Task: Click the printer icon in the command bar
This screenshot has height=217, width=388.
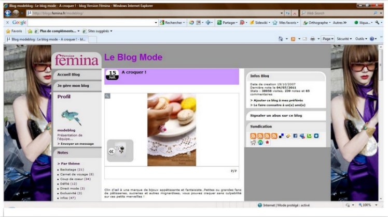Action: coord(312,39)
